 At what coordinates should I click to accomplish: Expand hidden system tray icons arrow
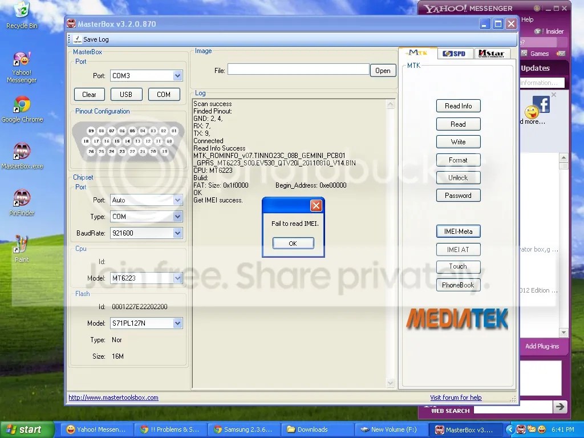coord(510,429)
